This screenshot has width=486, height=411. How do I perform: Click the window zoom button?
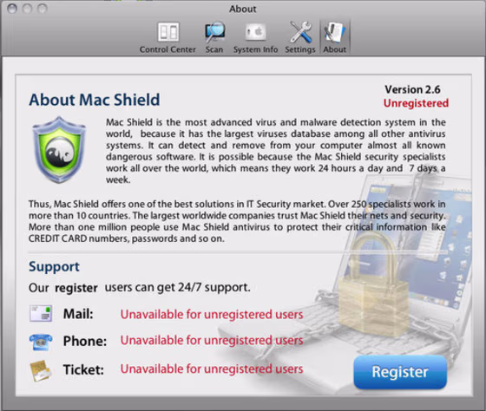(x=43, y=9)
